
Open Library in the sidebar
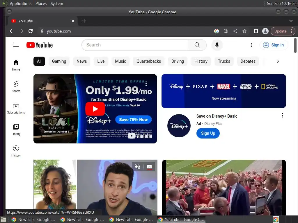coord(16,130)
